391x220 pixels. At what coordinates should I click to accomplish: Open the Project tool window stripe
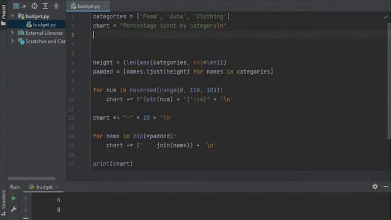click(x=4, y=15)
